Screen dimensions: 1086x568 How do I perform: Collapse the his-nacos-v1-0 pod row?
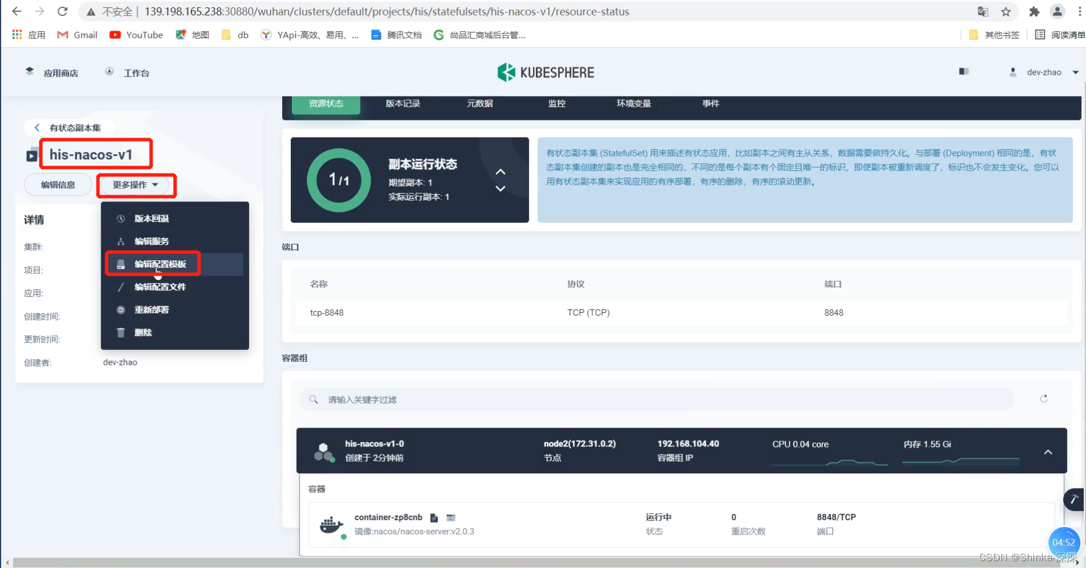click(x=1048, y=452)
